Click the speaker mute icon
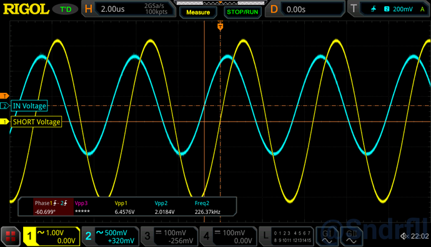Image resolution: width=431 pixels, height=247 pixels. pos(404,236)
